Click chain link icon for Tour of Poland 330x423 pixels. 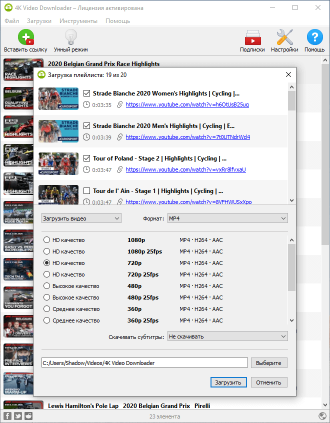119,169
